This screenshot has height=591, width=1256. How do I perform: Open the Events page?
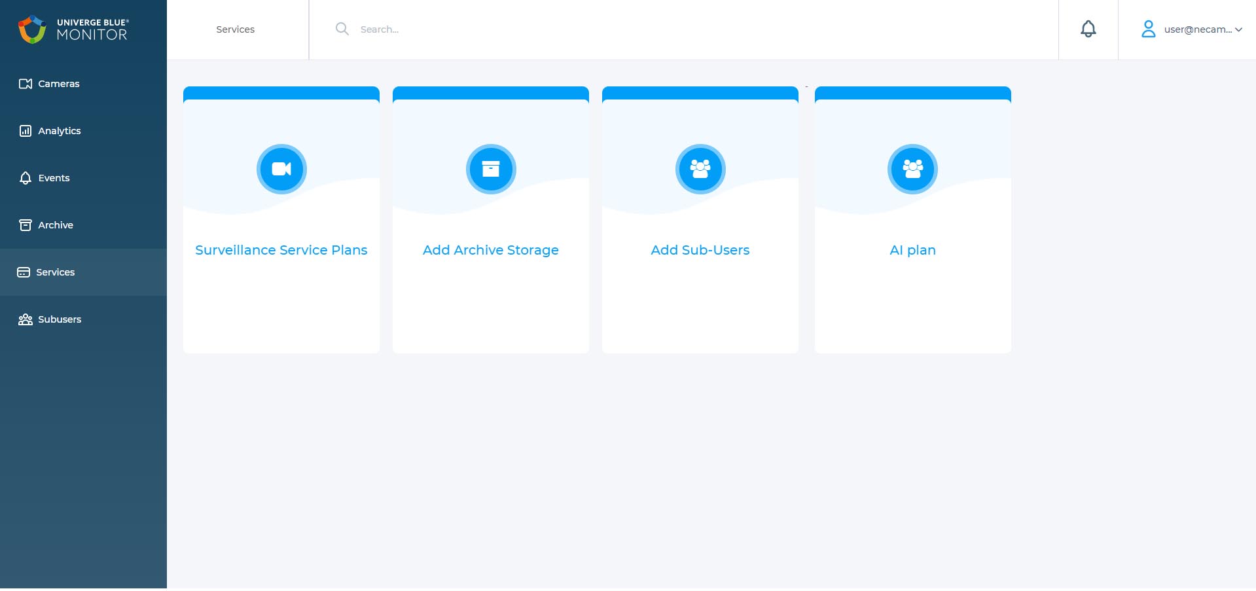point(83,178)
